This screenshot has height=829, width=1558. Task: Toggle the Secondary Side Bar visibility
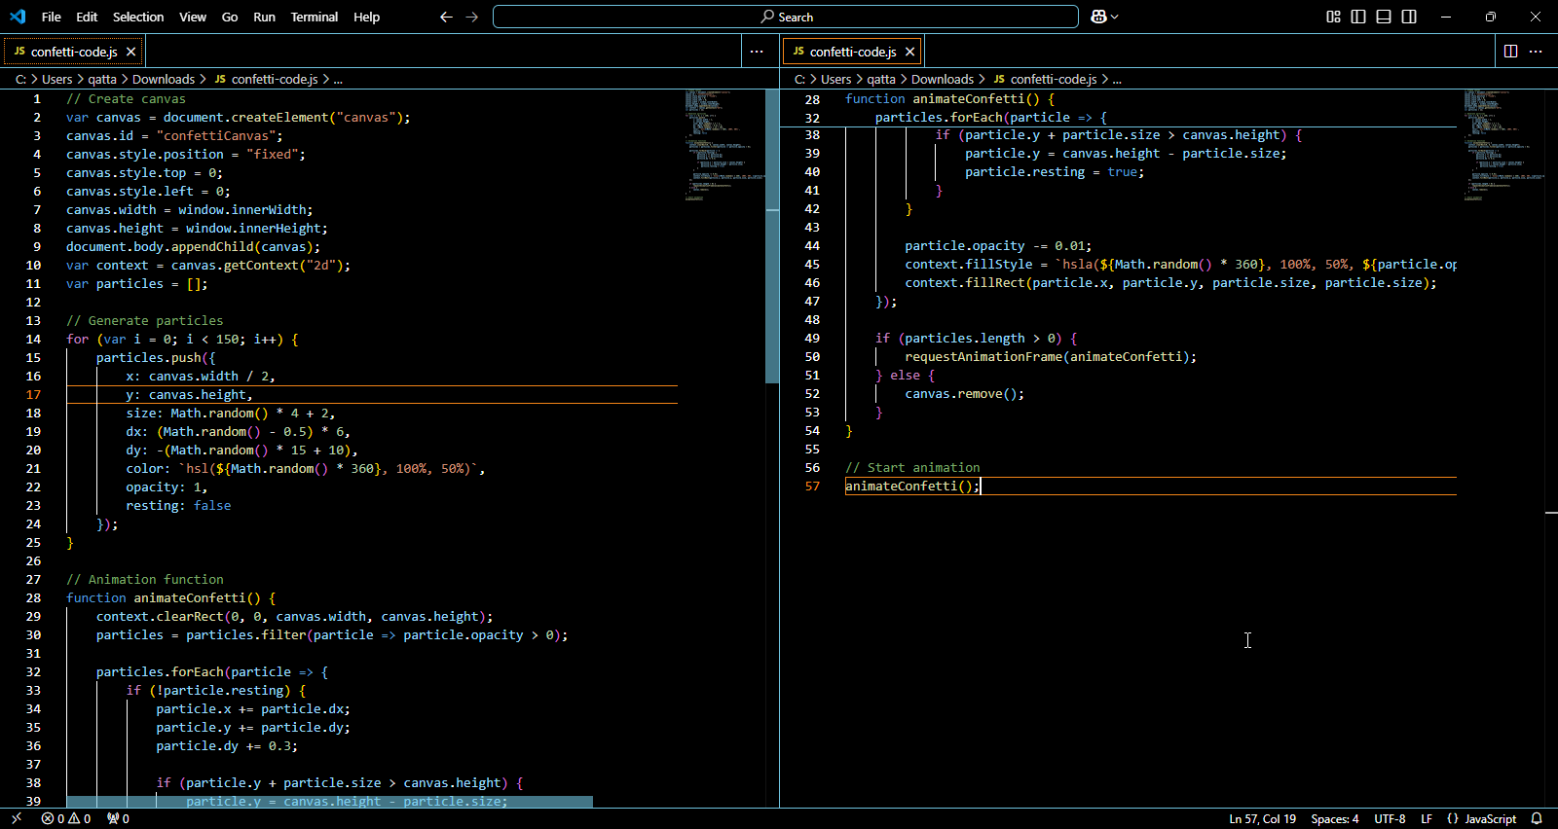(1409, 17)
